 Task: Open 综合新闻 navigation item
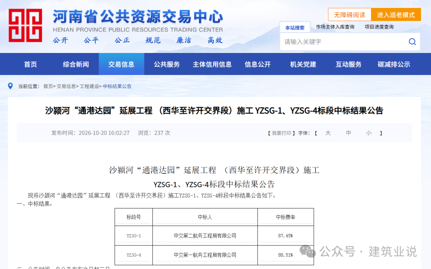[x=76, y=64]
